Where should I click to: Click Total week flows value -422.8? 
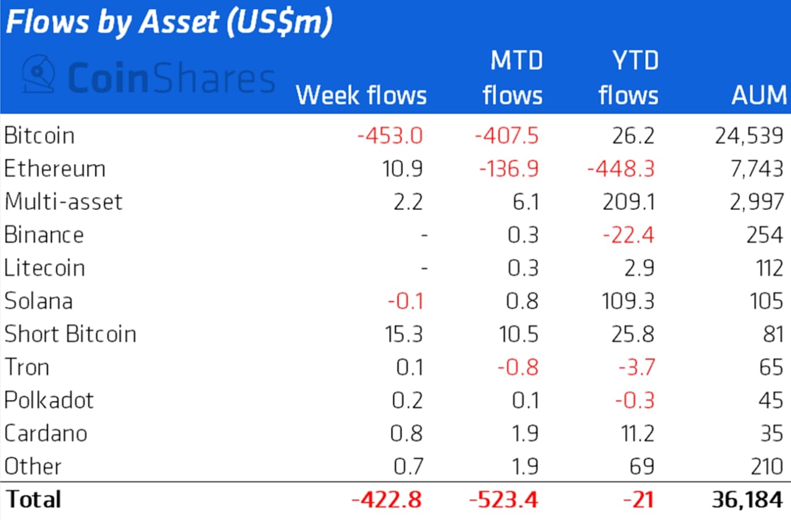pos(387,499)
